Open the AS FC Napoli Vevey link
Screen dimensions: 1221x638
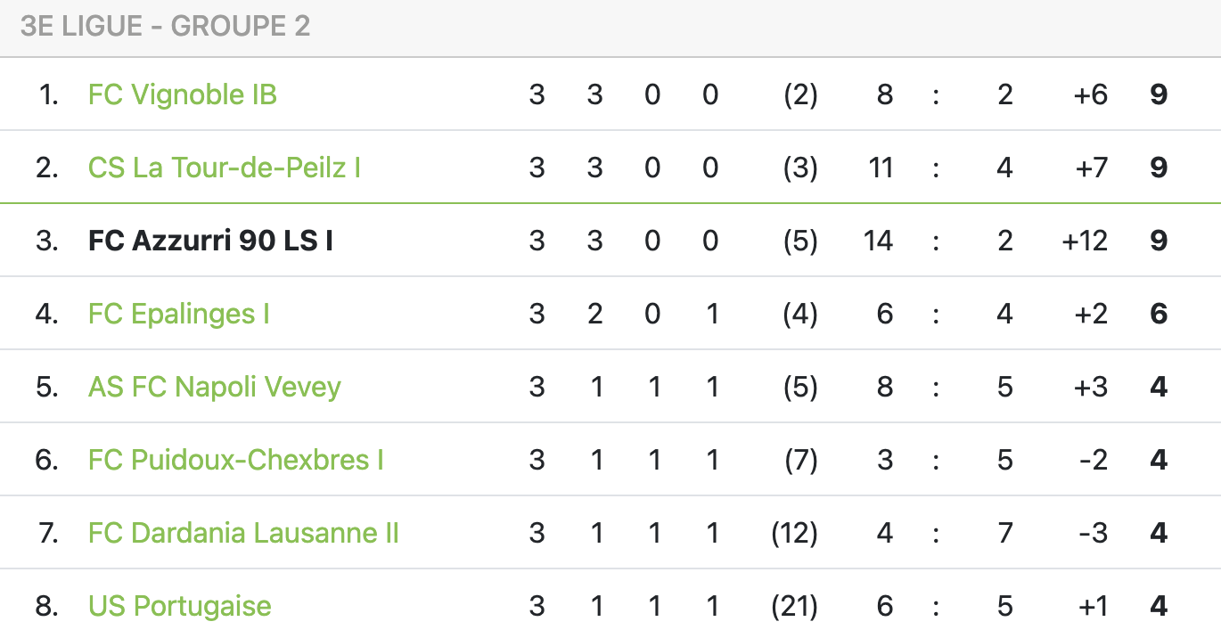pyautogui.click(x=215, y=387)
